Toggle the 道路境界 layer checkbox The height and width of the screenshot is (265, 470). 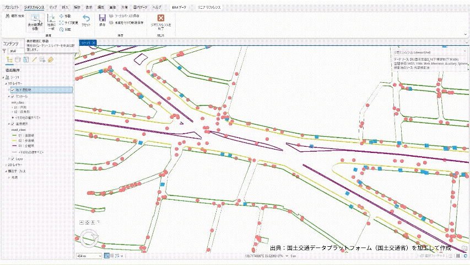13,124
